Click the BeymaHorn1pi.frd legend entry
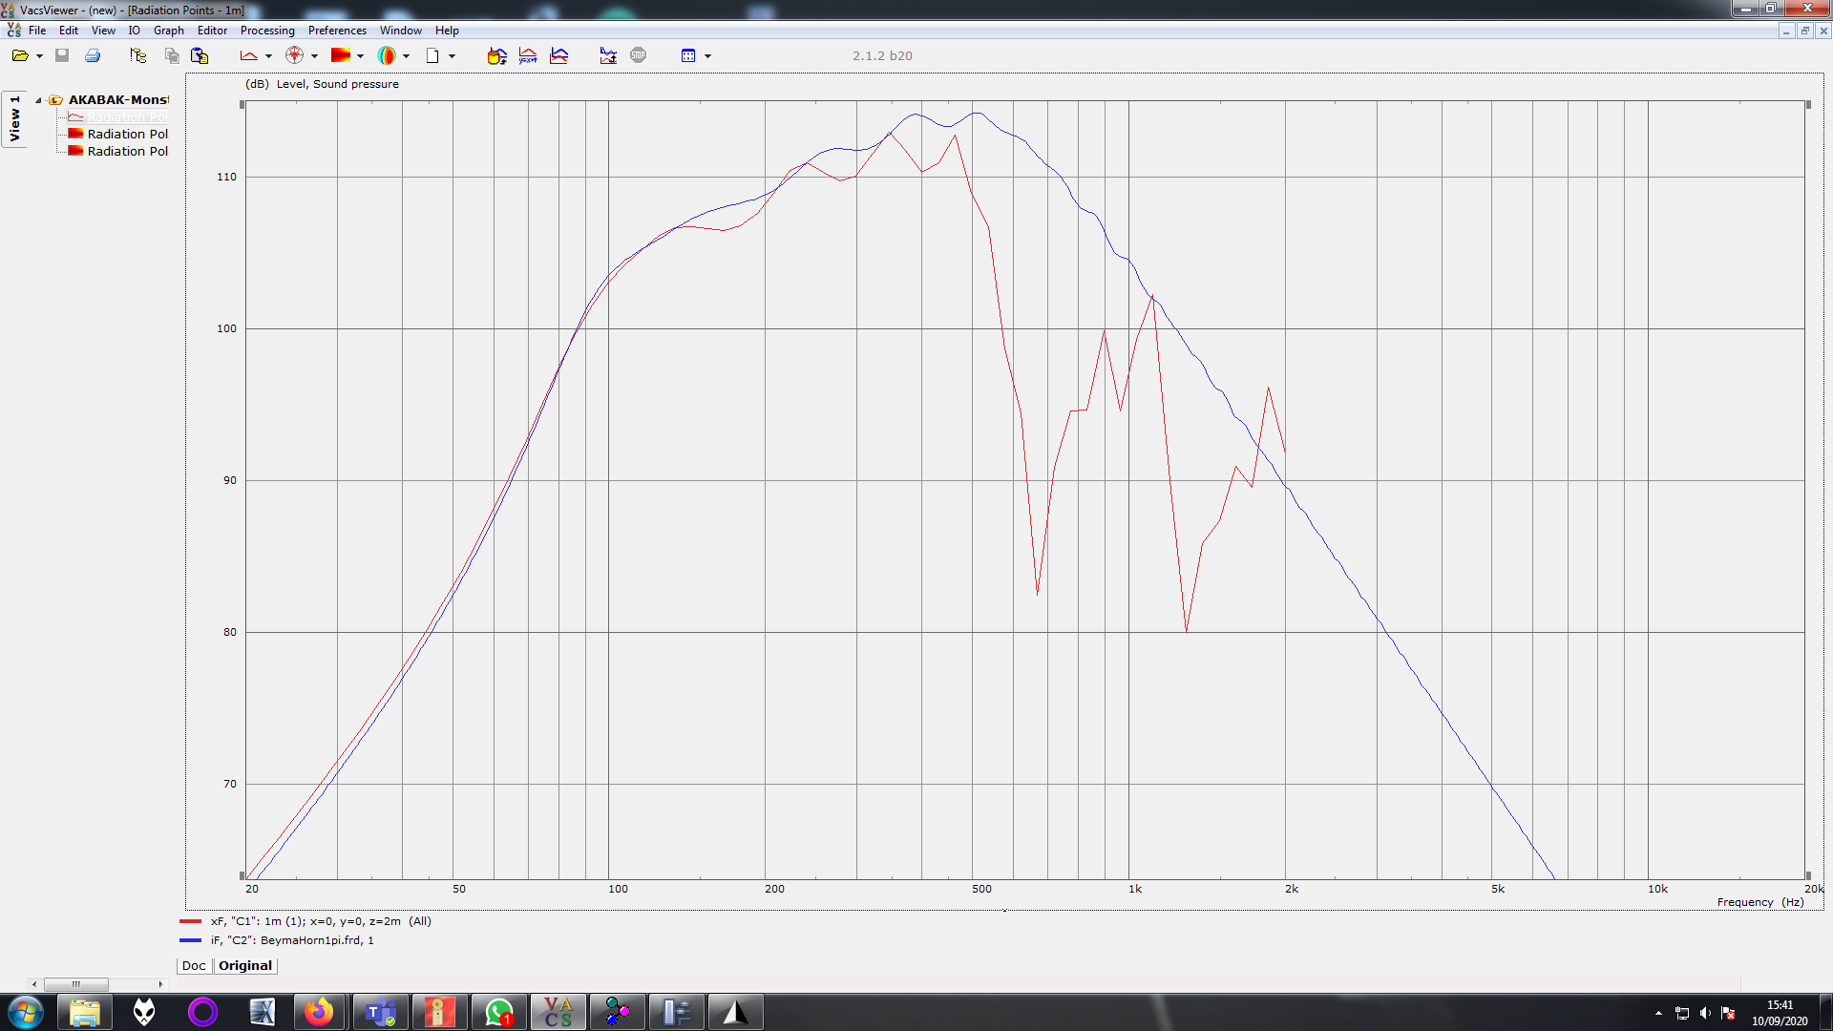The width and height of the screenshot is (1833, 1031). pos(292,941)
